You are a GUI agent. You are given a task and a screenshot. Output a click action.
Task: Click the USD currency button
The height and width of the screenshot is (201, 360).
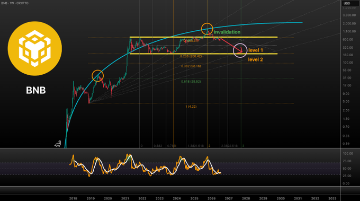pyautogui.click(x=350, y=3)
